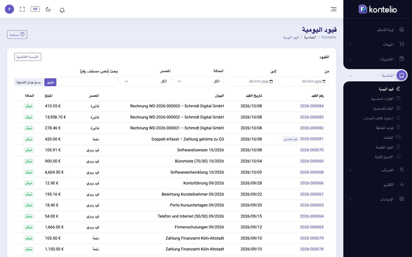Open البنود المفتوحة sidebar item
The width and height of the screenshot is (412, 257).
(385, 147)
